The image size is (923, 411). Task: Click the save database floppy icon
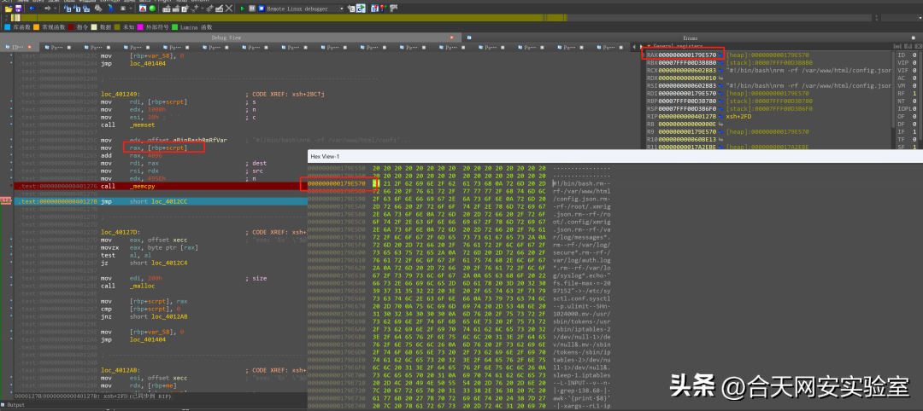coord(17,8)
